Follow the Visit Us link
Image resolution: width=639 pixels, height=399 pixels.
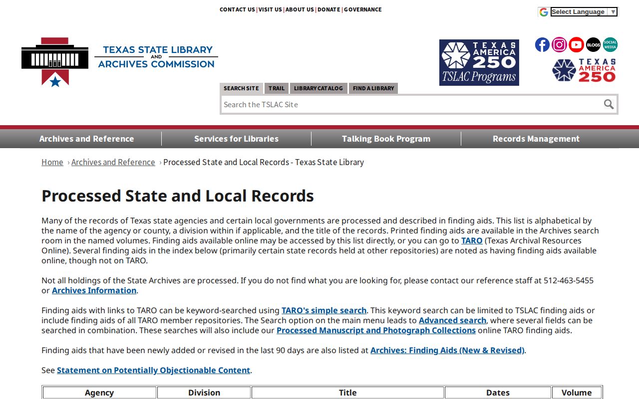270,9
